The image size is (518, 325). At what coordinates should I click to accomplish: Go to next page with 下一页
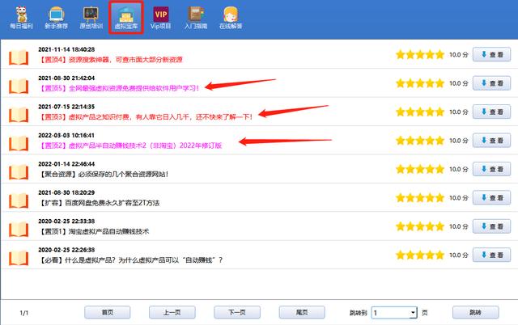[237, 312]
